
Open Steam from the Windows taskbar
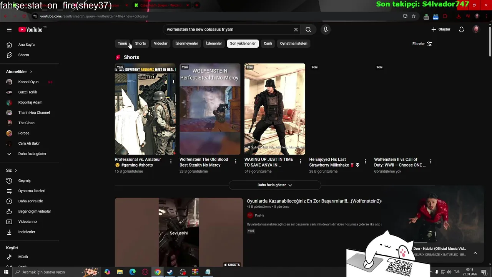point(170,272)
